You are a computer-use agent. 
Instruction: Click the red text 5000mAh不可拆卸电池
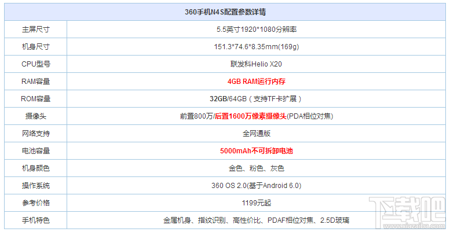(x=257, y=151)
